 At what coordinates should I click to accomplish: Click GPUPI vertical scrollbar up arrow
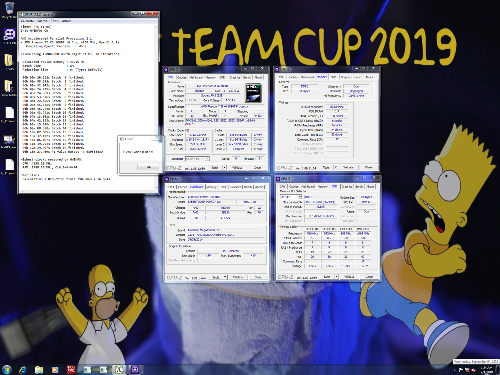tap(157, 26)
